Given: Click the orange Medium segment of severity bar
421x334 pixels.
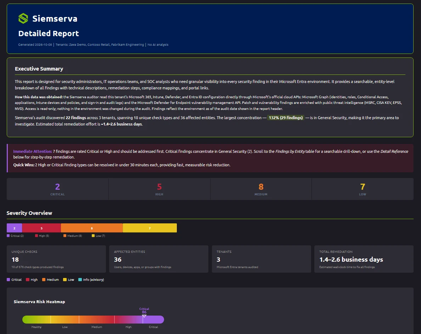Looking at the screenshot, I should pos(92,228).
